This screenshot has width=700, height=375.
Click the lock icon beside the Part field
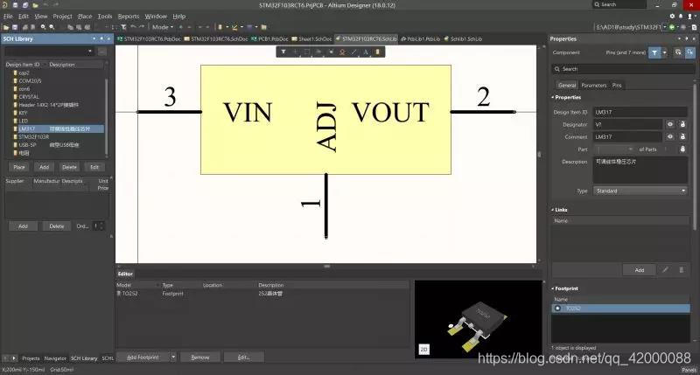tap(682, 149)
